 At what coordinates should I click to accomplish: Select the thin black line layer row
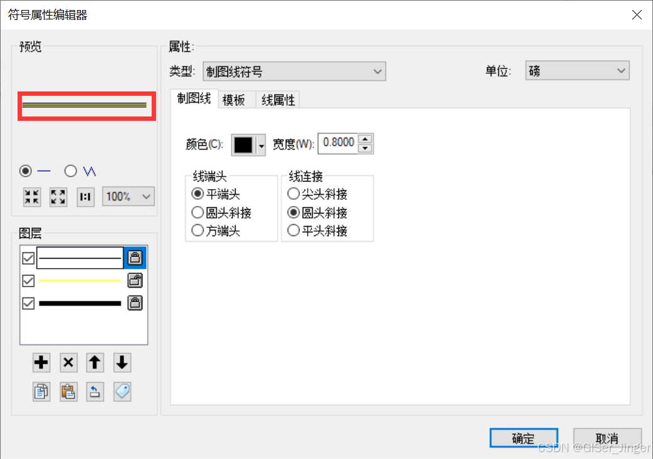(x=80, y=258)
